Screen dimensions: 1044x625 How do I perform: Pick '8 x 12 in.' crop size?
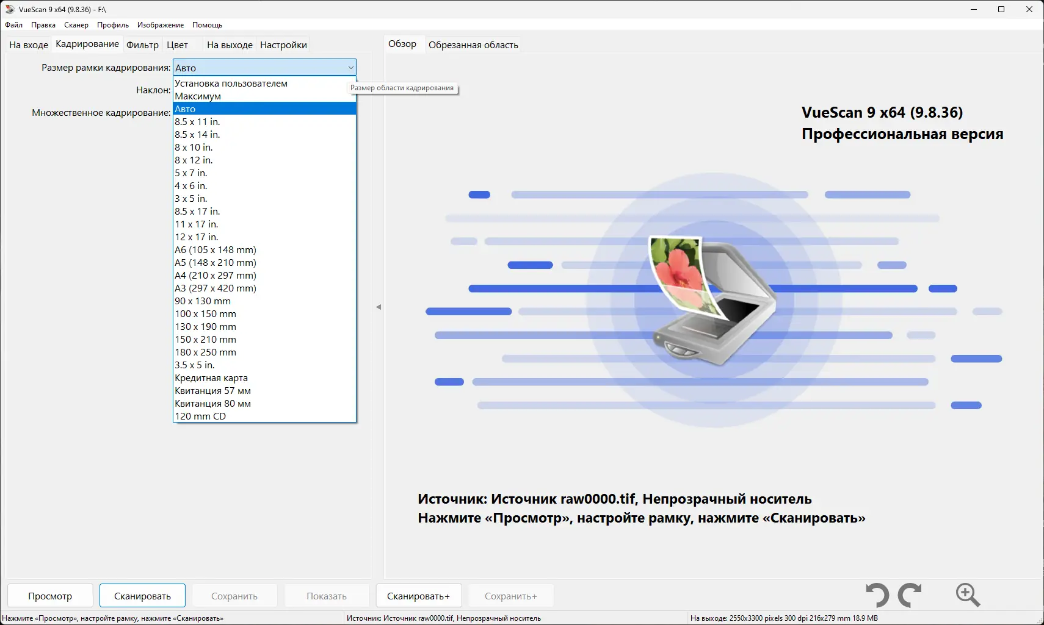[264, 160]
